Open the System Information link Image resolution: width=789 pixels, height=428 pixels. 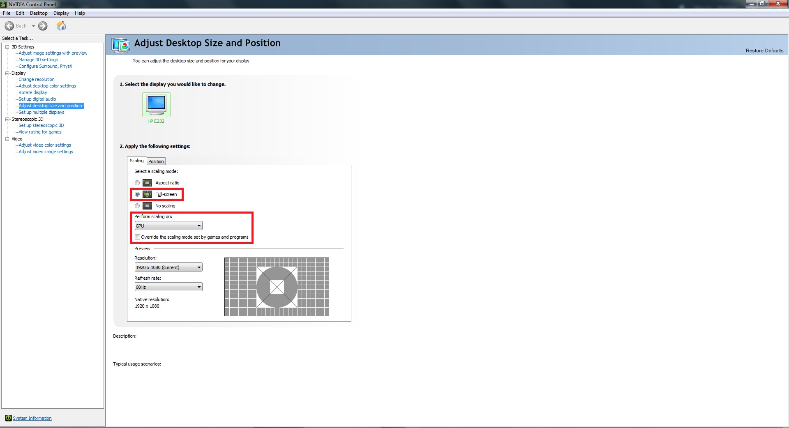[32, 418]
